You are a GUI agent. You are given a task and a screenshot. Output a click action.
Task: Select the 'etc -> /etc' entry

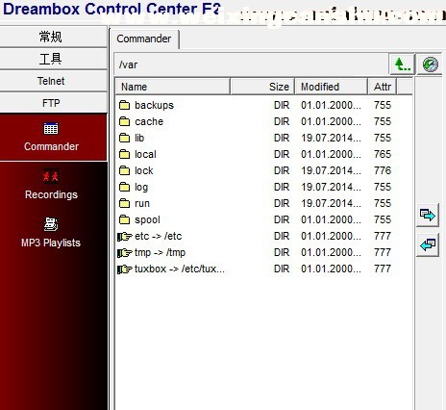point(159,236)
